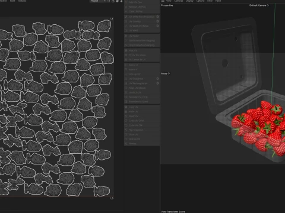Choose Clear UV Pins from the menu
Viewport: 285px width, 213px height.
point(142,11)
